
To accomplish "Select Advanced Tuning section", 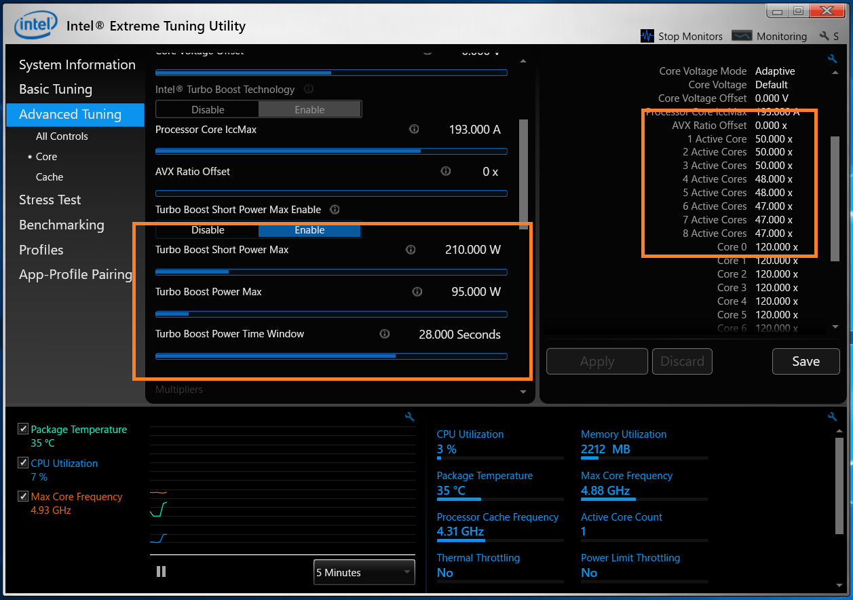I will [x=75, y=115].
